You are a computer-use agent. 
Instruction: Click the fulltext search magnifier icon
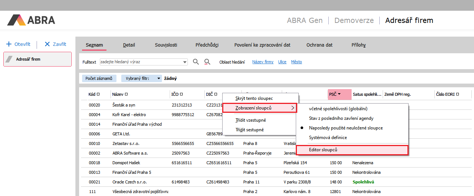click(x=196, y=62)
